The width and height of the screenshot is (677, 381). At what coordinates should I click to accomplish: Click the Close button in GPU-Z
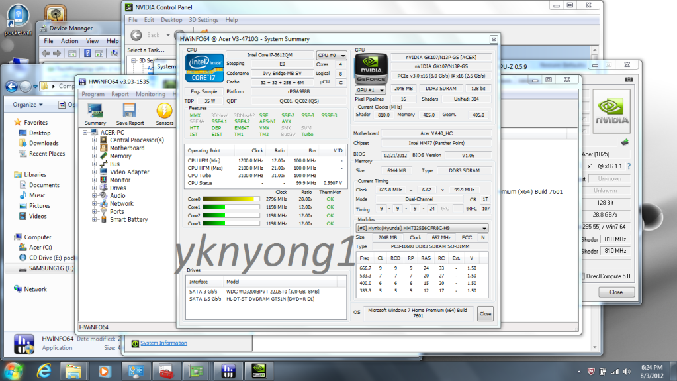click(616, 292)
